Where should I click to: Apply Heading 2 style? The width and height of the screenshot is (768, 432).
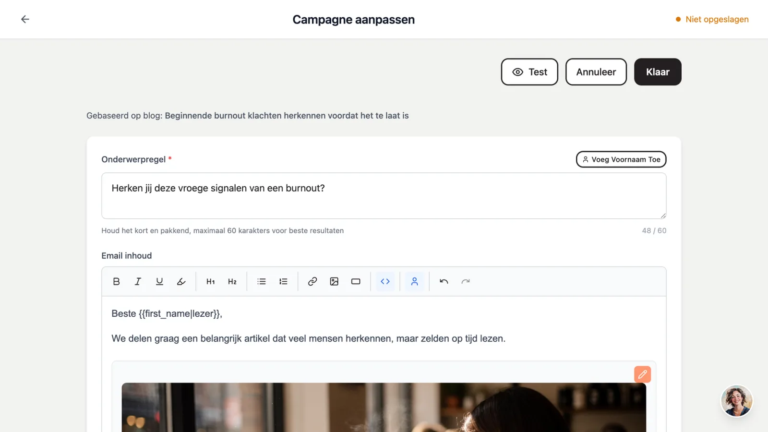point(232,281)
